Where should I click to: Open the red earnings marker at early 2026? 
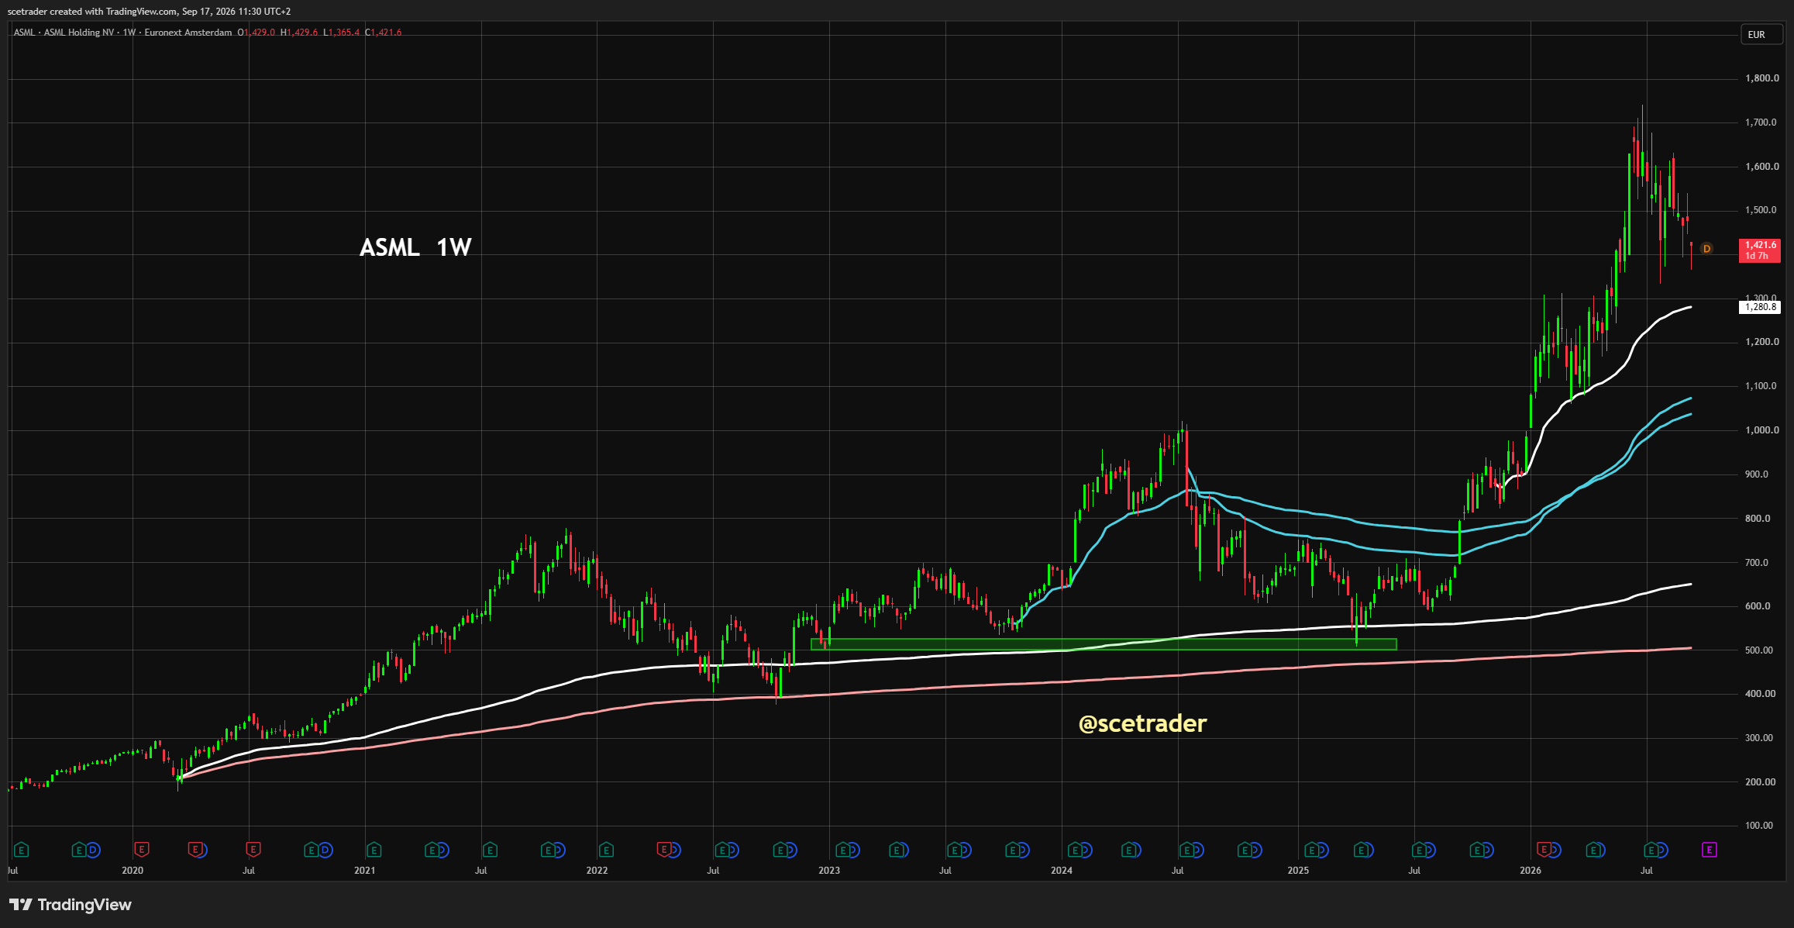point(1543,850)
